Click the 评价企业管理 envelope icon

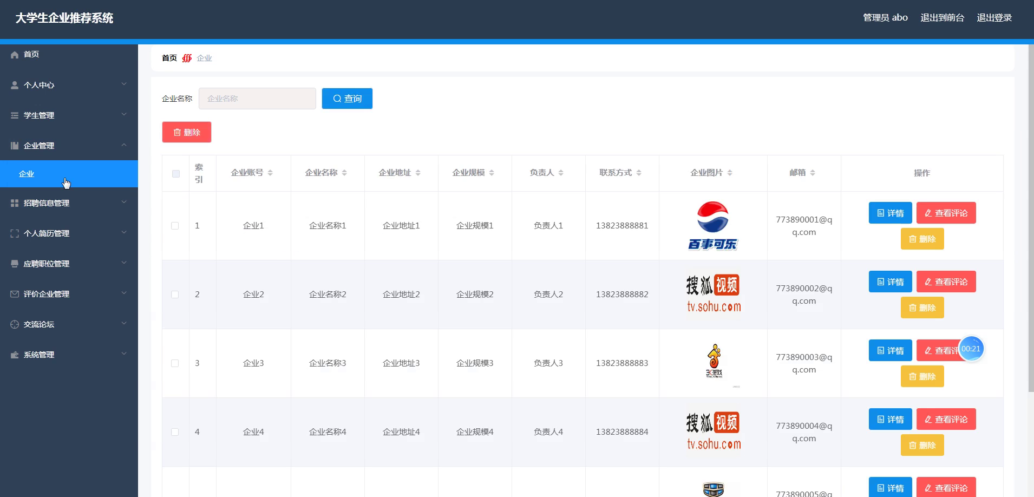click(15, 294)
